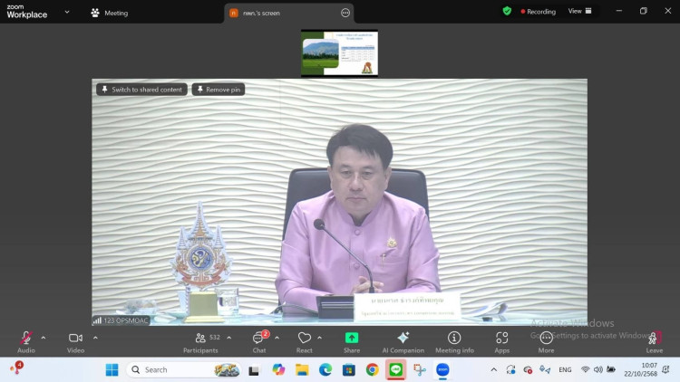Viewport: 680px width, 382px height.
Task: Click the shared screen thumbnail
Action: (x=340, y=53)
